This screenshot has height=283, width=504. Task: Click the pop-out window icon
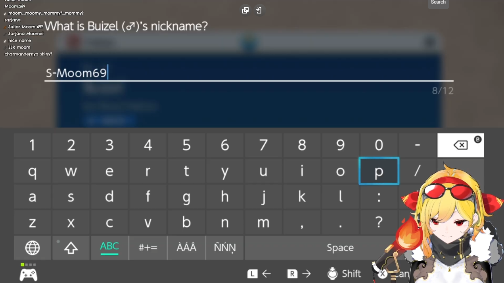click(245, 10)
